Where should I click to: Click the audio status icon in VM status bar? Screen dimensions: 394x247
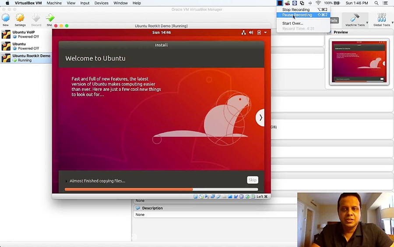[207, 197]
